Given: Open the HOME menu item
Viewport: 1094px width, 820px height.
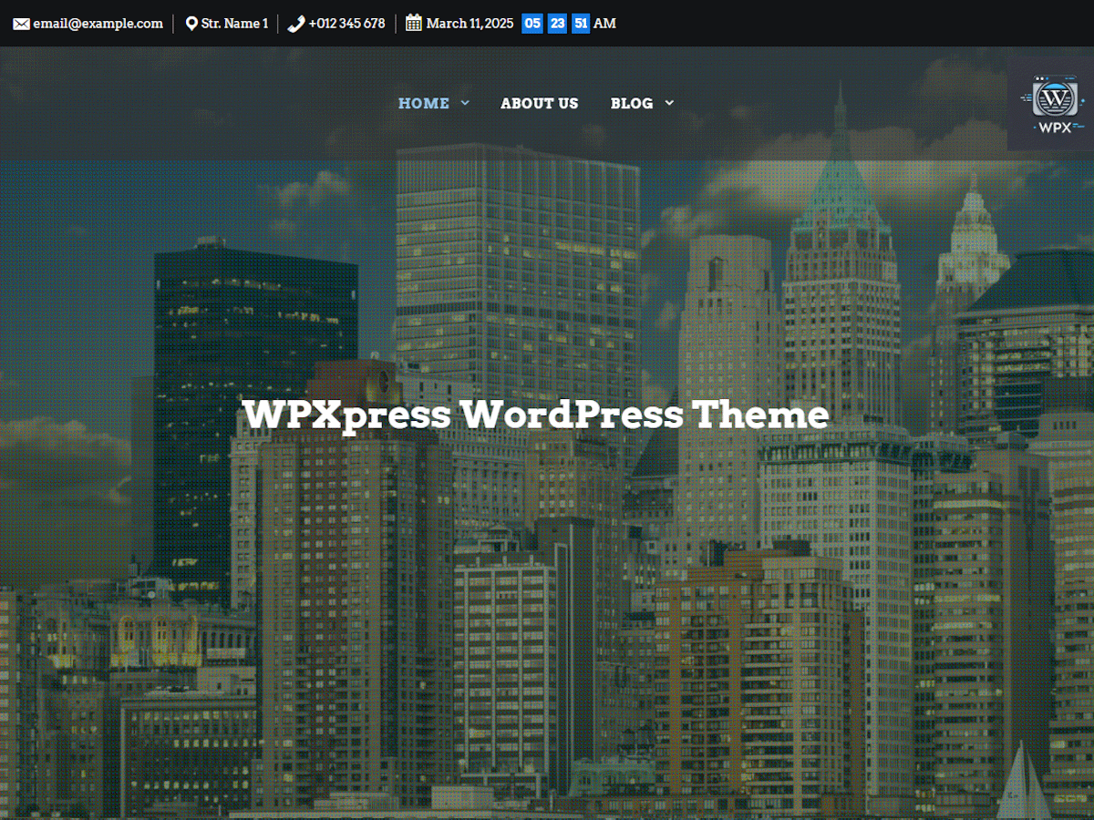Looking at the screenshot, I should [x=424, y=103].
